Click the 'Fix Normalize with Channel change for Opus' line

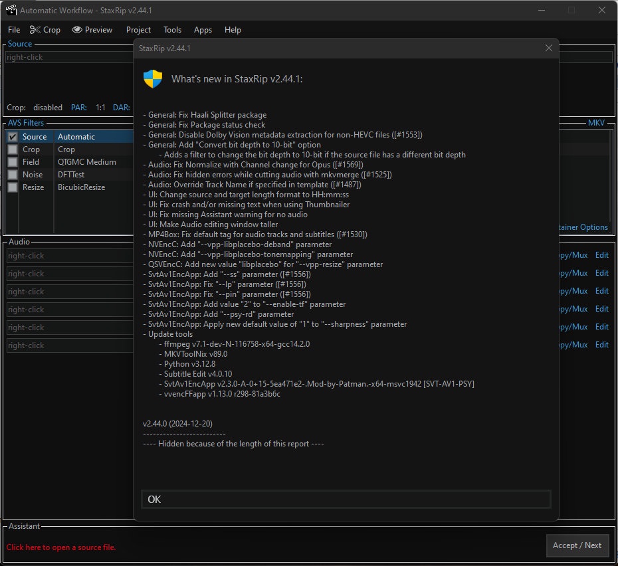coord(253,165)
